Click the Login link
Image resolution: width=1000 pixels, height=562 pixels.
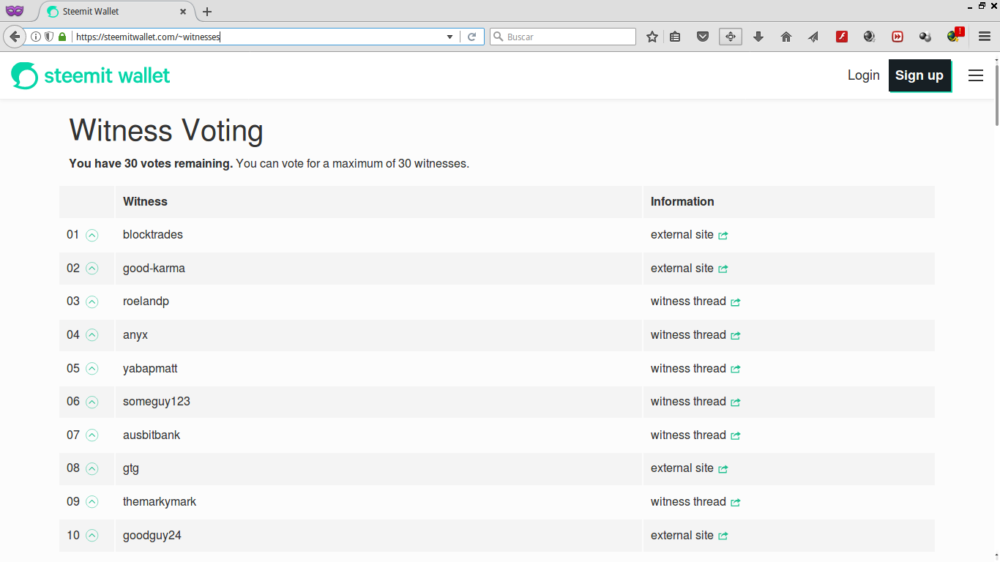click(x=863, y=75)
